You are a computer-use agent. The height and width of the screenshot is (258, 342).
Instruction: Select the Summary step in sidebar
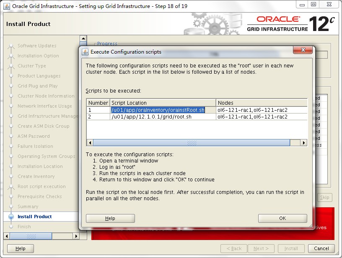tap(28, 206)
